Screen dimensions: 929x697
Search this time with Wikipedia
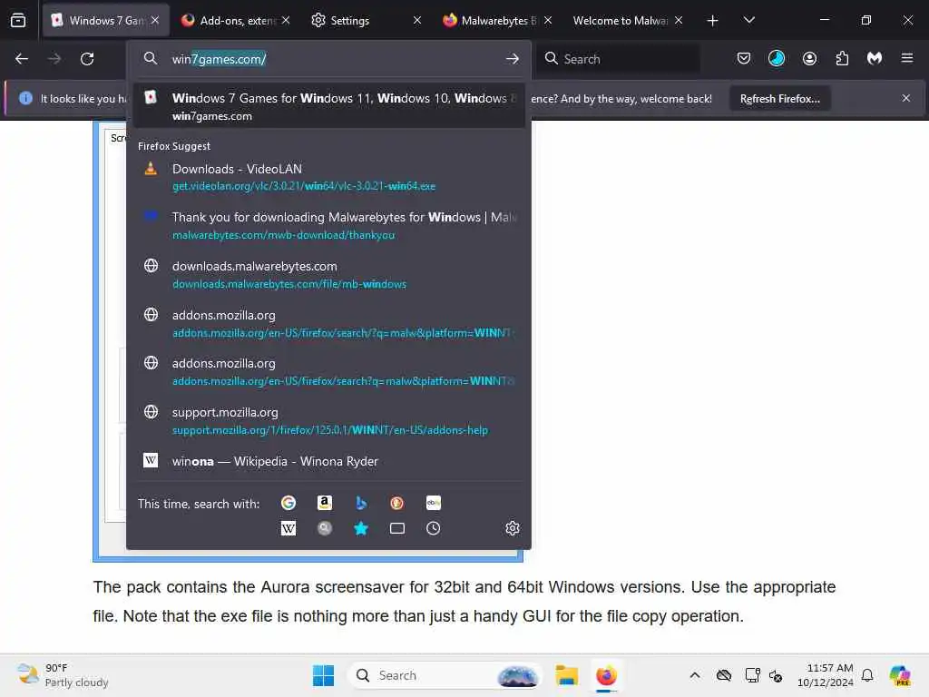coord(288,528)
